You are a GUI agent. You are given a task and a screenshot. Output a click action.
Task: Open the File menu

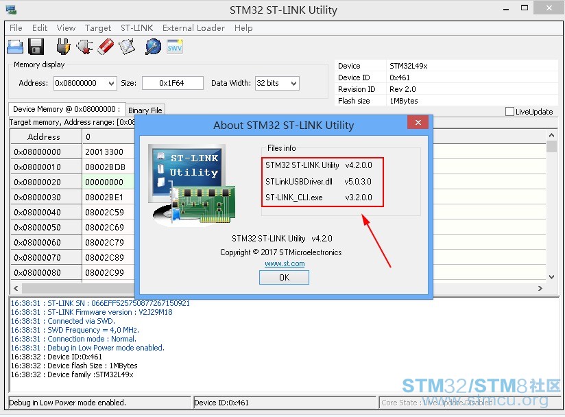coord(16,27)
